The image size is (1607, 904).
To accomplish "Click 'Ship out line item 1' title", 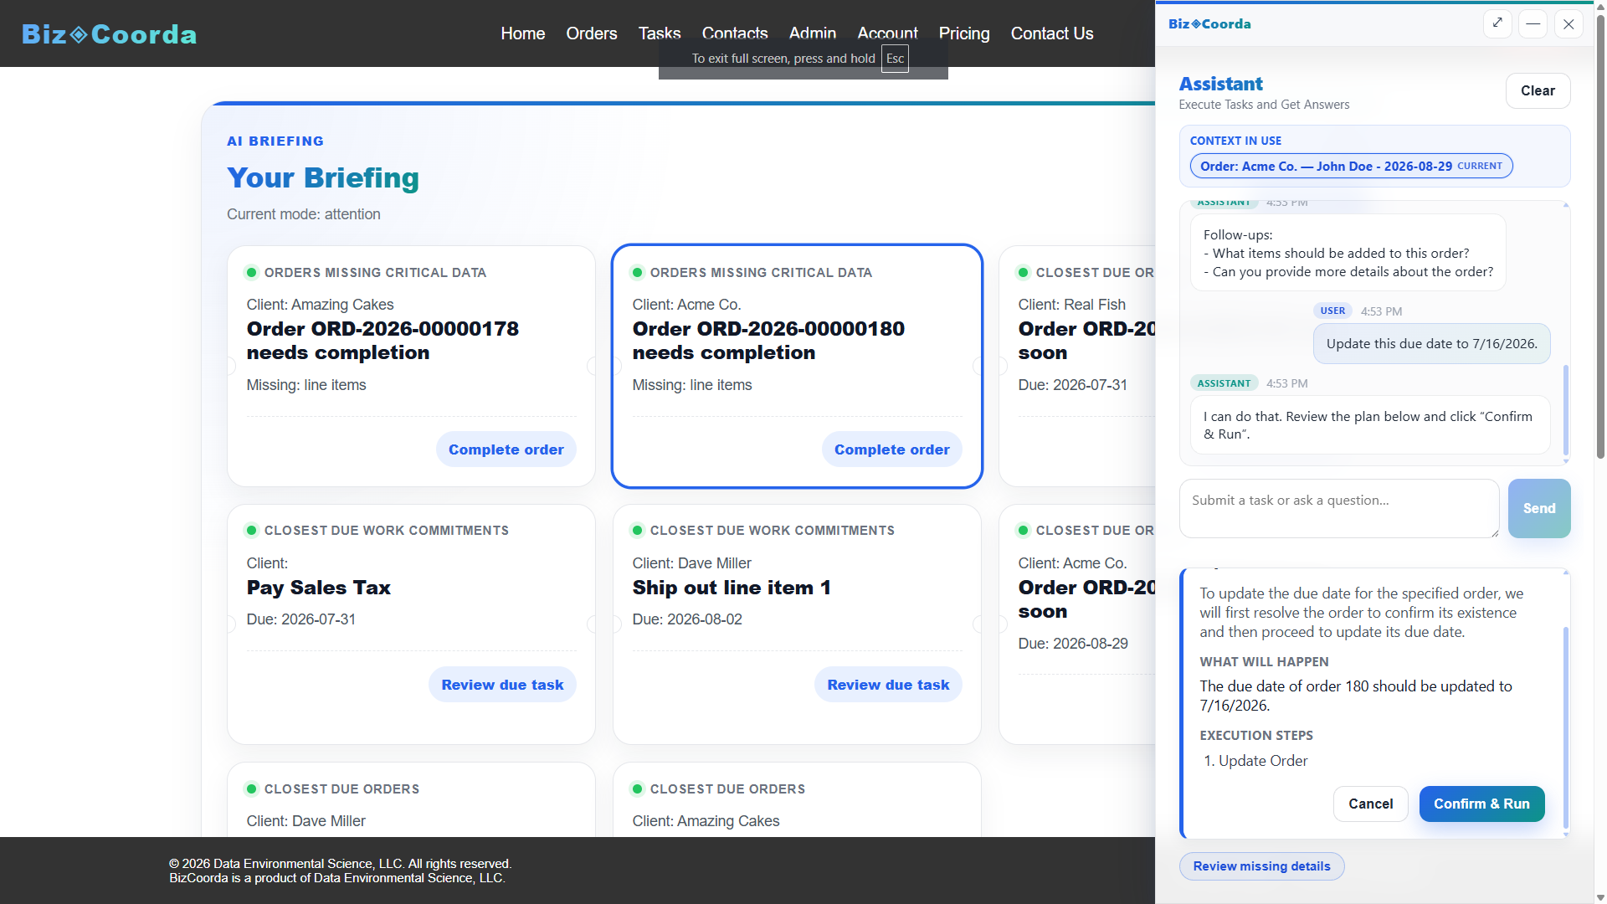I will point(732,588).
